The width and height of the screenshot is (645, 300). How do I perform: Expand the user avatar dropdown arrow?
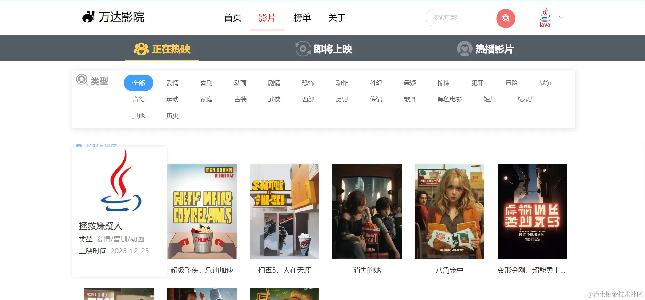click(x=562, y=17)
